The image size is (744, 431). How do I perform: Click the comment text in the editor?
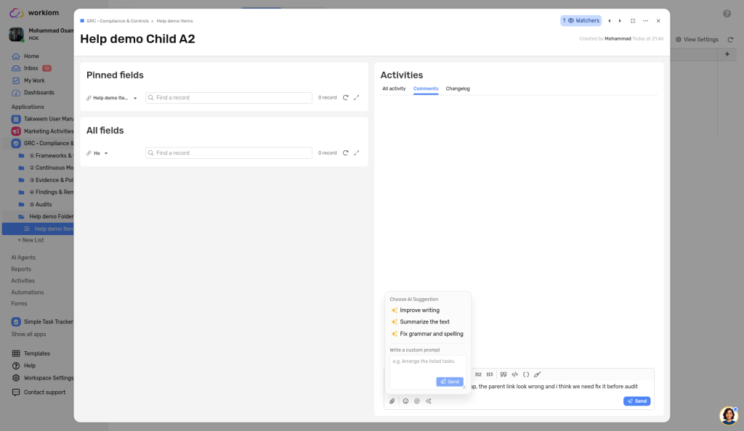coord(554,387)
